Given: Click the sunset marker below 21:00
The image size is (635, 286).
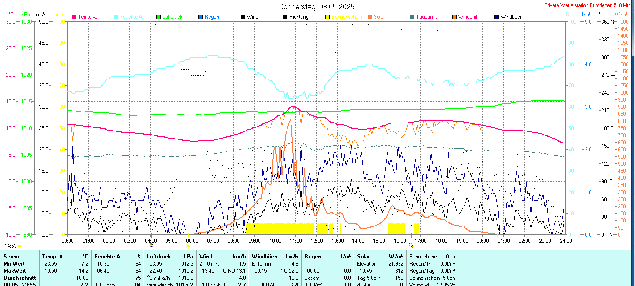Looking at the screenshot, I should (x=498, y=245).
